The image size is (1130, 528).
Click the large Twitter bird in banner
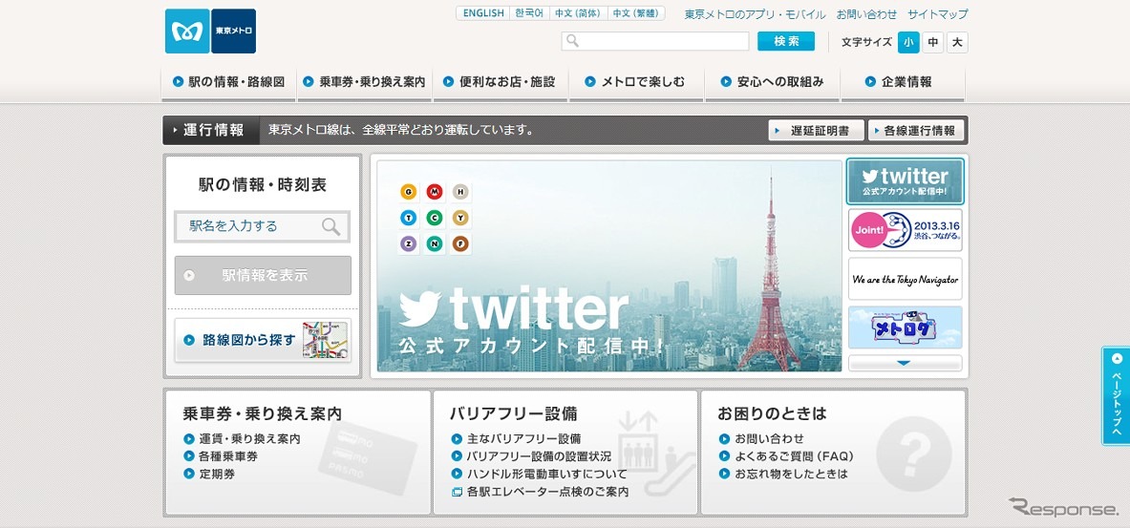point(419,309)
